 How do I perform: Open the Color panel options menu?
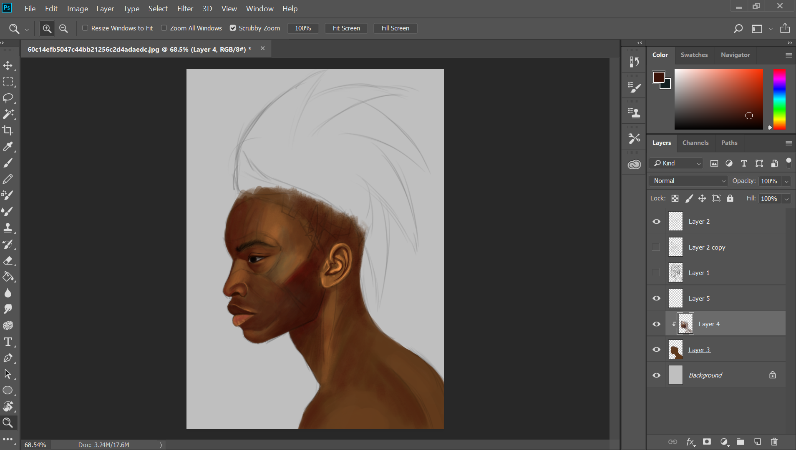click(788, 55)
